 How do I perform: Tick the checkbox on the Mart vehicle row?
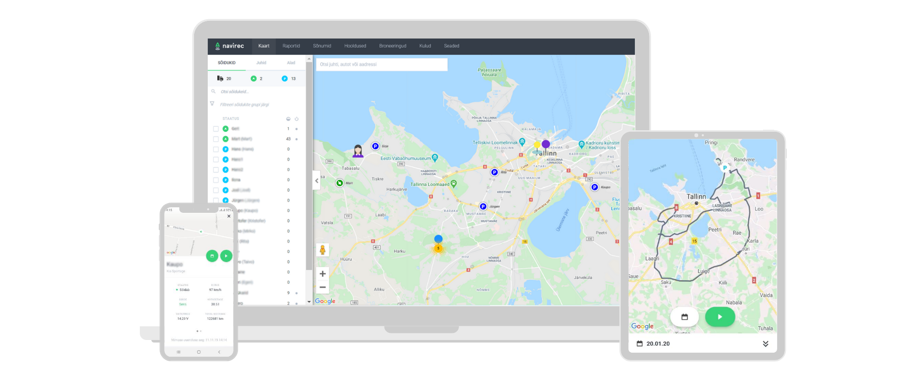(x=216, y=139)
